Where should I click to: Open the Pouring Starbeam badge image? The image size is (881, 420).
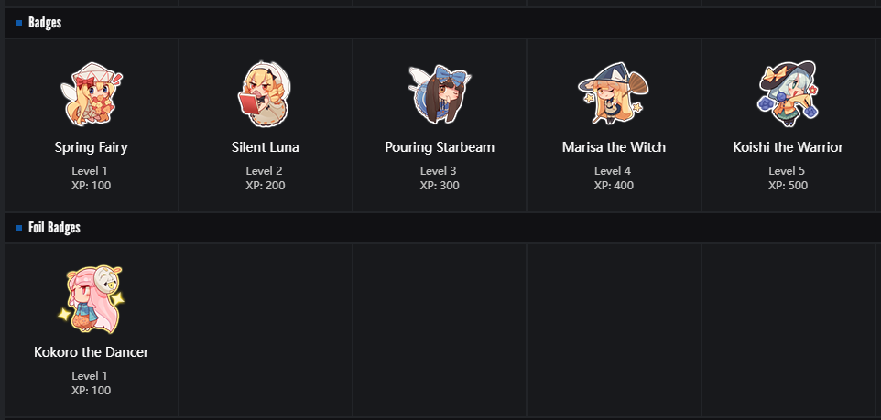click(x=440, y=93)
